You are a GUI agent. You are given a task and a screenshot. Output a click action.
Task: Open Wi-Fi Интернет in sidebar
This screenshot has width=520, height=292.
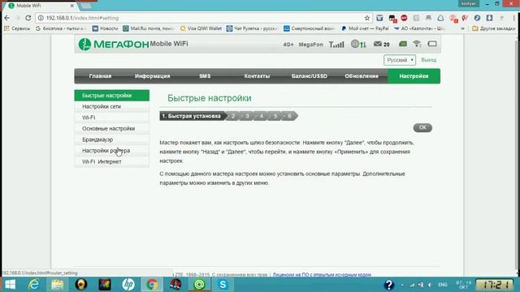point(112,161)
